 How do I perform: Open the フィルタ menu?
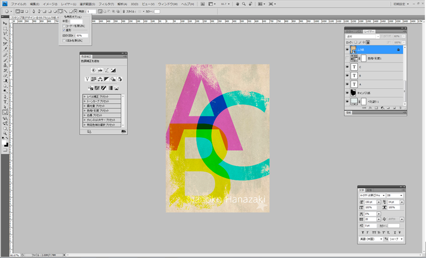106,4
